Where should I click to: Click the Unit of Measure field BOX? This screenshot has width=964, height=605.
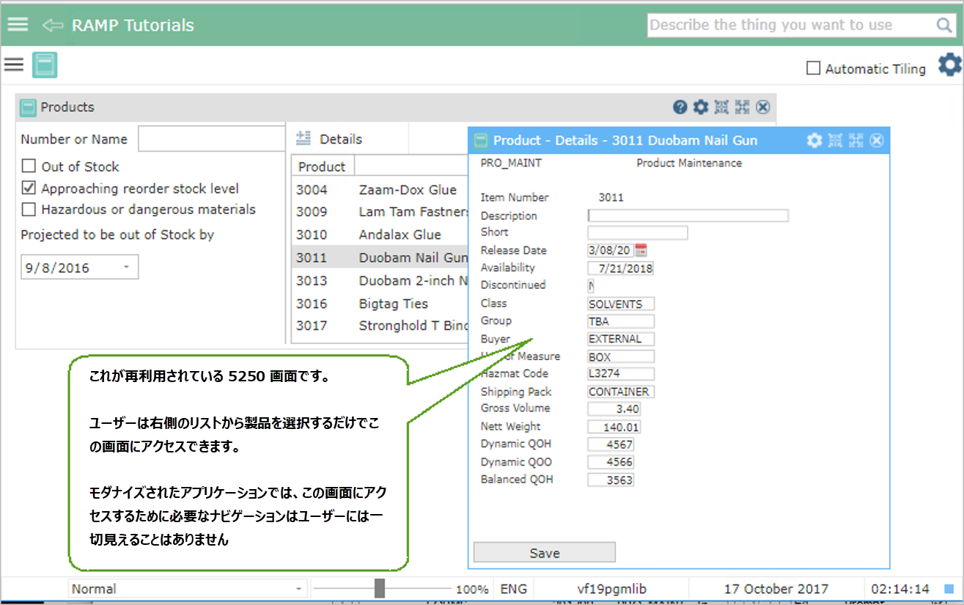click(621, 356)
